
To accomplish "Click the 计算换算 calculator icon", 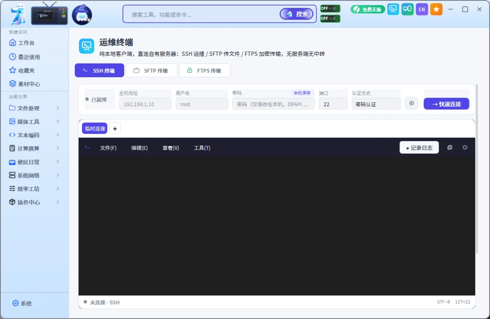I will [x=12, y=148].
